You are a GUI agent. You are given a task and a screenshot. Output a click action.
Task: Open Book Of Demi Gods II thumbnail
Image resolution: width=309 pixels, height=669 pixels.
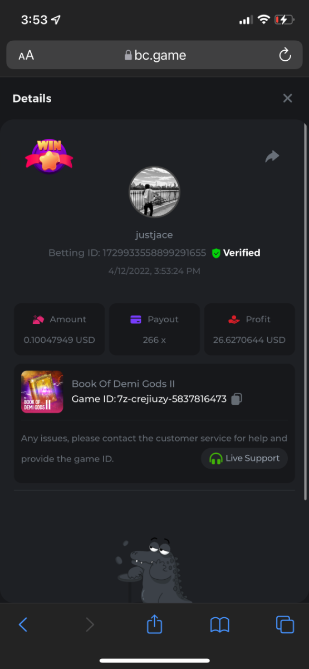(42, 392)
